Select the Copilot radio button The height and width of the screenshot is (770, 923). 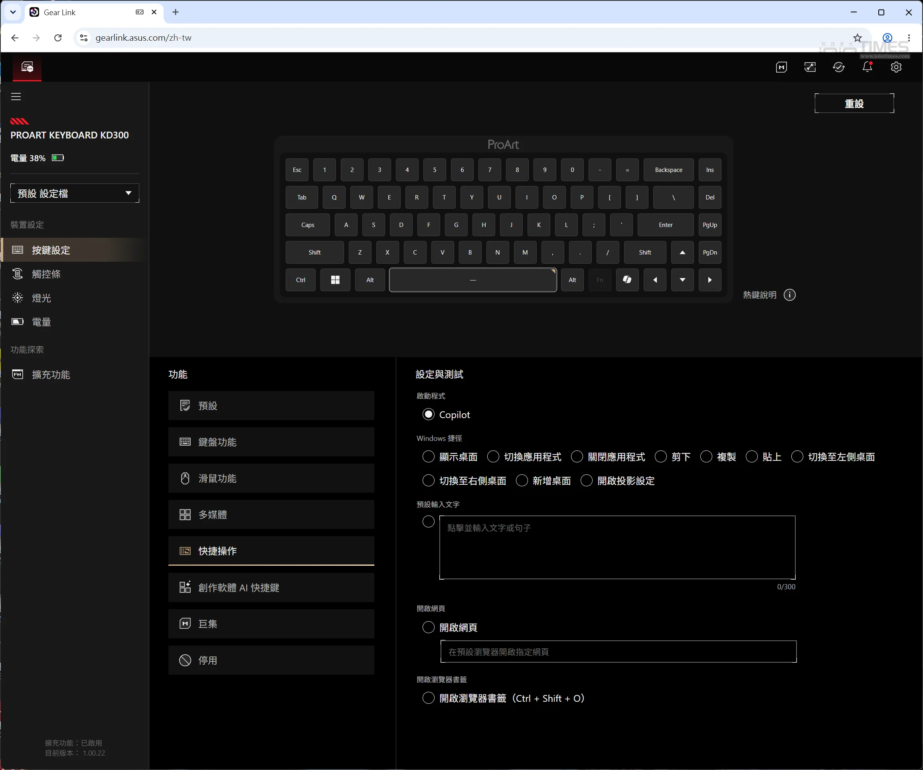click(x=428, y=415)
